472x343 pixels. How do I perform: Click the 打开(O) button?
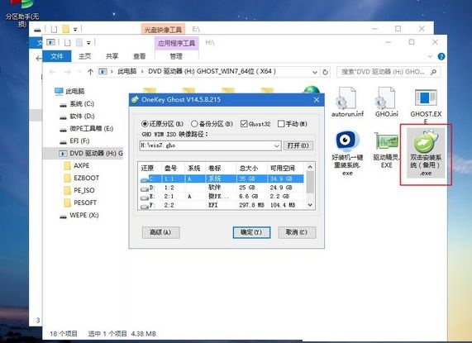pyautogui.click(x=298, y=145)
